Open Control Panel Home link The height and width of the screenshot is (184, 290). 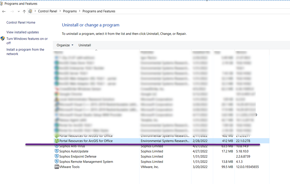[x=21, y=22]
